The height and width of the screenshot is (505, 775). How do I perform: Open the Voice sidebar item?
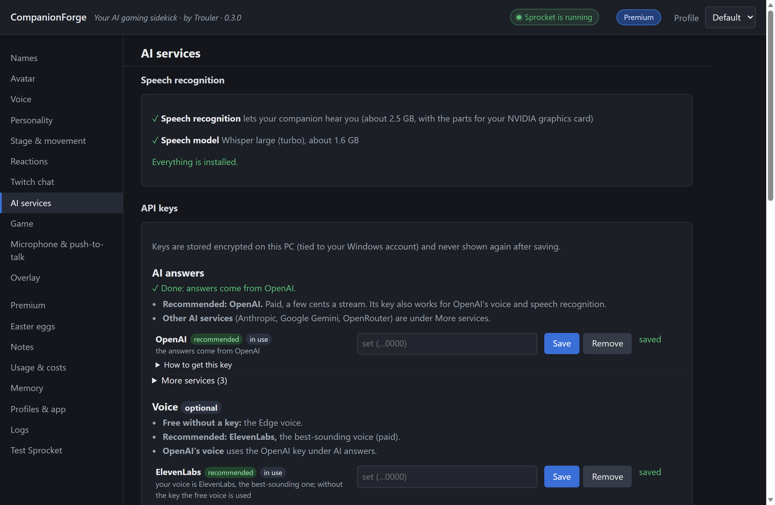61,99
